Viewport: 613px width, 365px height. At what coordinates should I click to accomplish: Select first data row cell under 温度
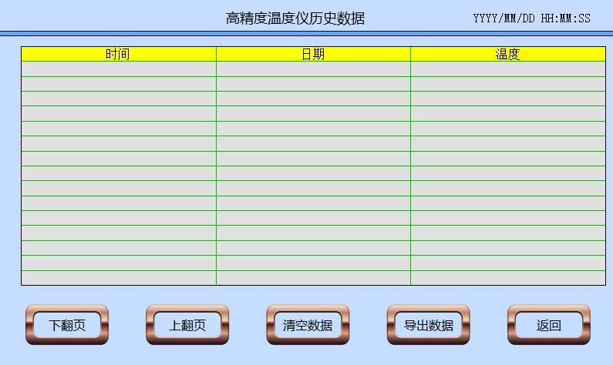pyautogui.click(x=507, y=69)
